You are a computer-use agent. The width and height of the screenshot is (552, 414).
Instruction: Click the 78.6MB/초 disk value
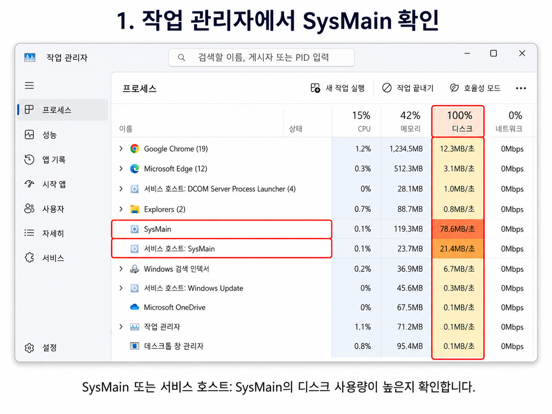(x=457, y=229)
